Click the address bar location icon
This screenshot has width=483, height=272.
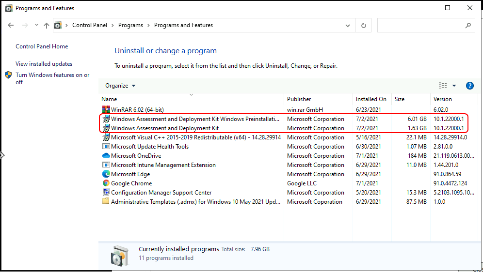58,25
